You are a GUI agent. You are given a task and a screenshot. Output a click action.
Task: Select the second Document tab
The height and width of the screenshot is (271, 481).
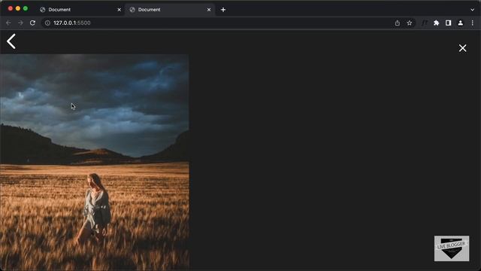(x=170, y=10)
